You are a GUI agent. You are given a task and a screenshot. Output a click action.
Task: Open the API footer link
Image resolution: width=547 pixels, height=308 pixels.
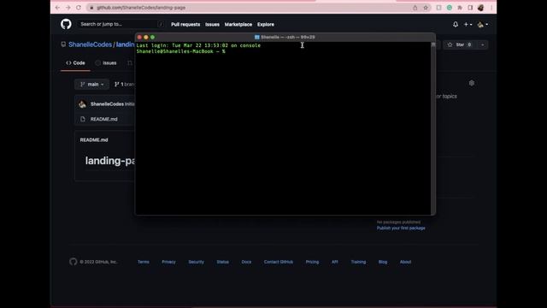click(335, 262)
